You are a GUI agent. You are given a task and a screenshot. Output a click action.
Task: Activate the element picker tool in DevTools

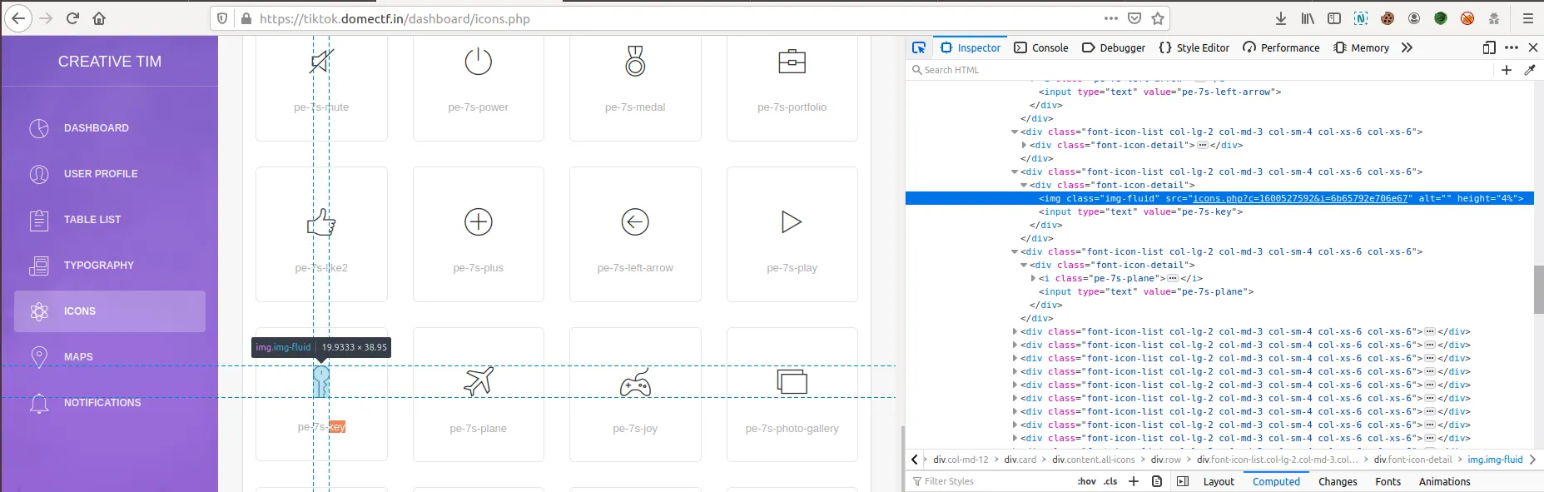click(x=919, y=47)
